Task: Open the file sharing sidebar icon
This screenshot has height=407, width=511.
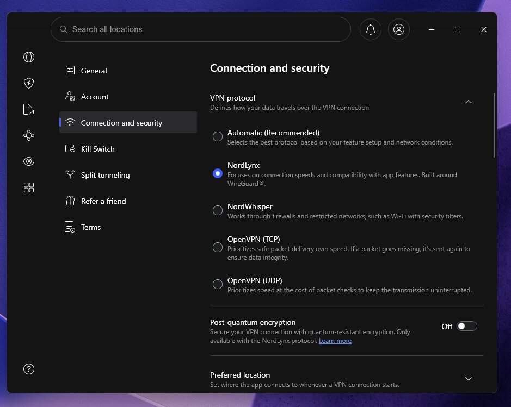Action: click(29, 109)
